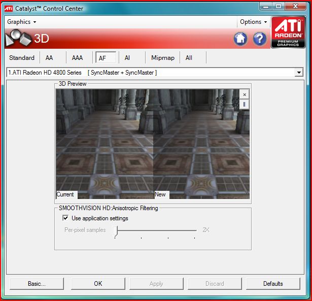Click the Per-pixel samples label
The image size is (312, 301).
pyautogui.click(x=85, y=230)
